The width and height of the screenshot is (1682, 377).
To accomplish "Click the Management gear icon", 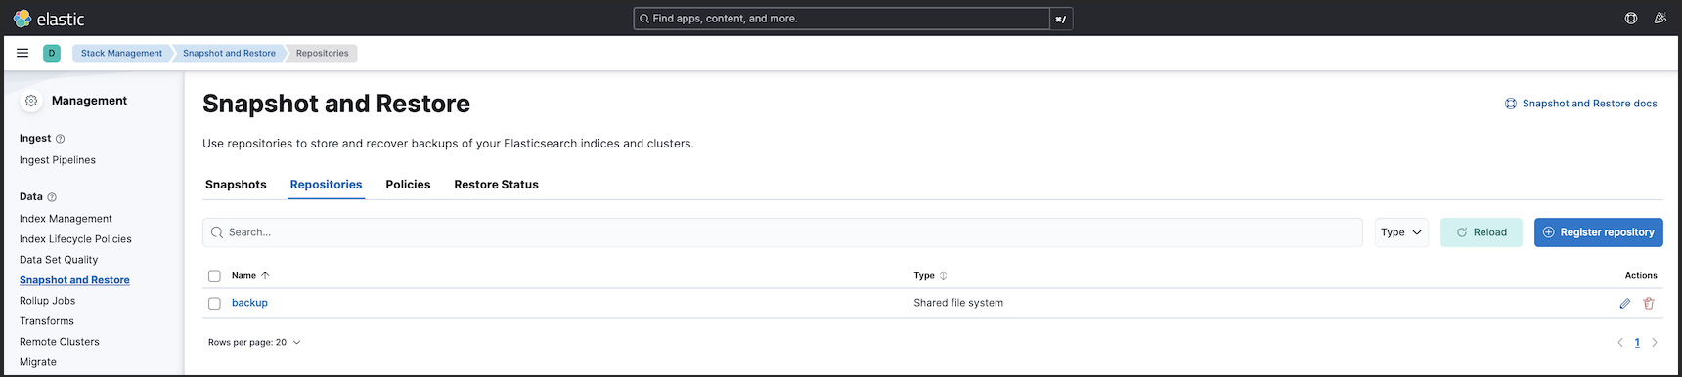I will pos(31,101).
